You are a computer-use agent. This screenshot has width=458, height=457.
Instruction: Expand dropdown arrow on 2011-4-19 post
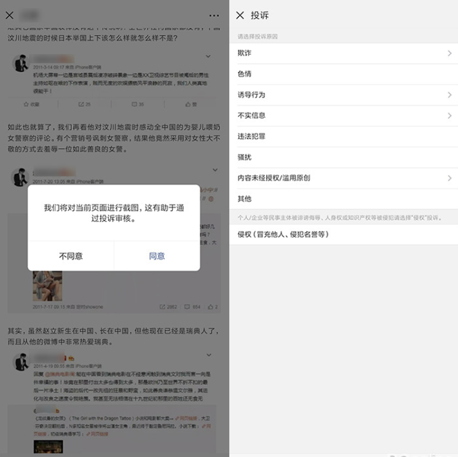point(209,355)
